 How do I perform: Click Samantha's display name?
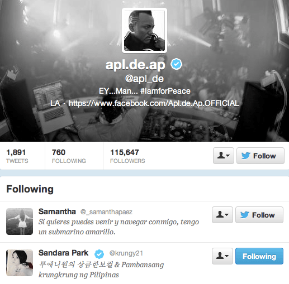[57, 211]
